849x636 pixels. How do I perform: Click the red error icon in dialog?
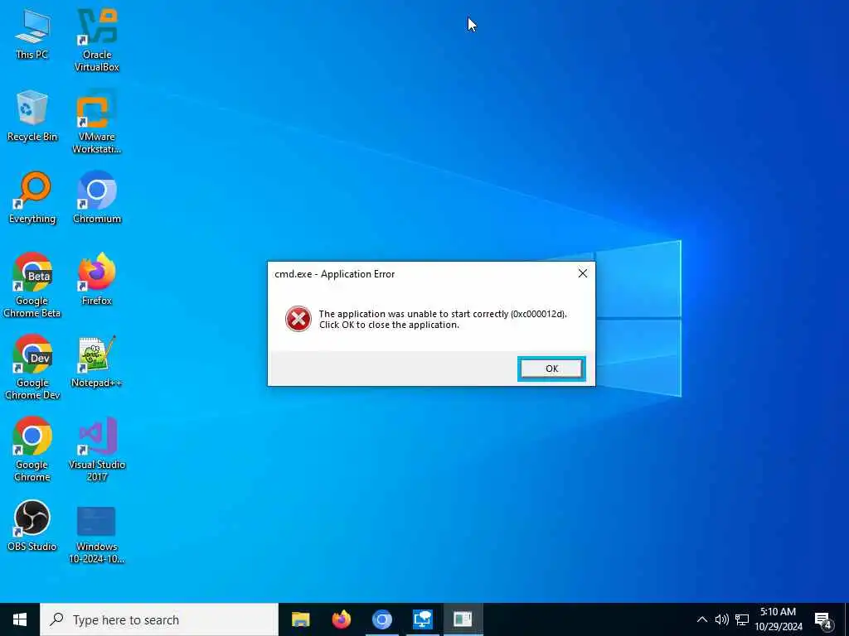298,319
